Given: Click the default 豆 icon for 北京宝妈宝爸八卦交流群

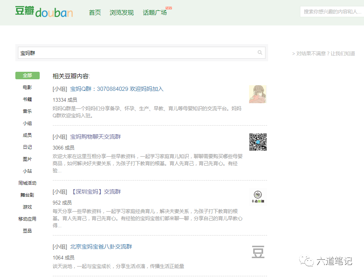Looking at the screenshot, I should pyautogui.click(x=258, y=252).
